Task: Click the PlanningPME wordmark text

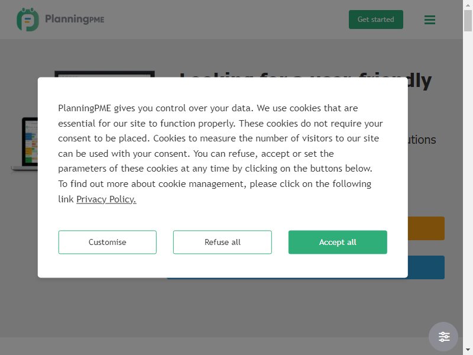Action: click(x=74, y=19)
